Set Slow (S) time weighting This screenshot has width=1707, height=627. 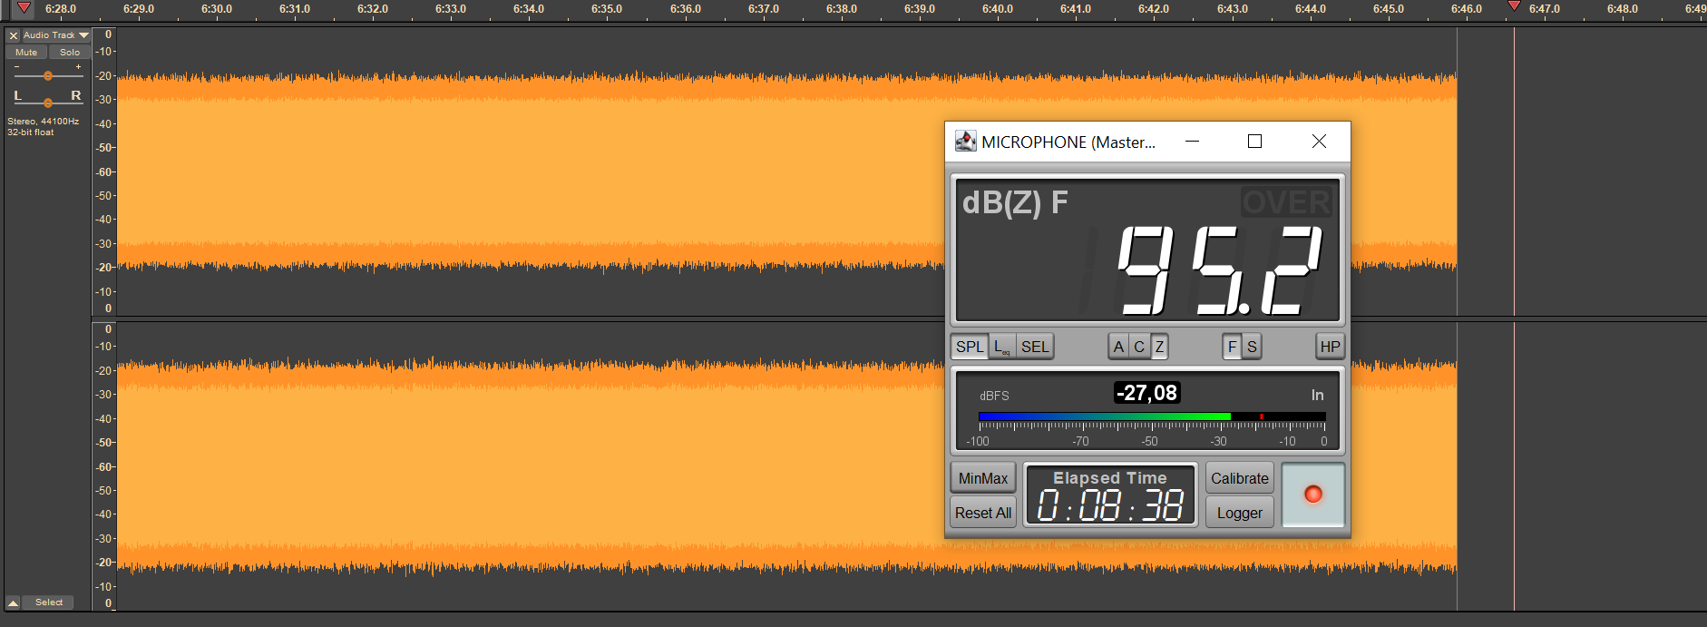pos(1252,347)
